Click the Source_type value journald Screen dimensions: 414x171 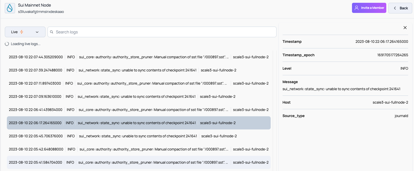(401, 116)
